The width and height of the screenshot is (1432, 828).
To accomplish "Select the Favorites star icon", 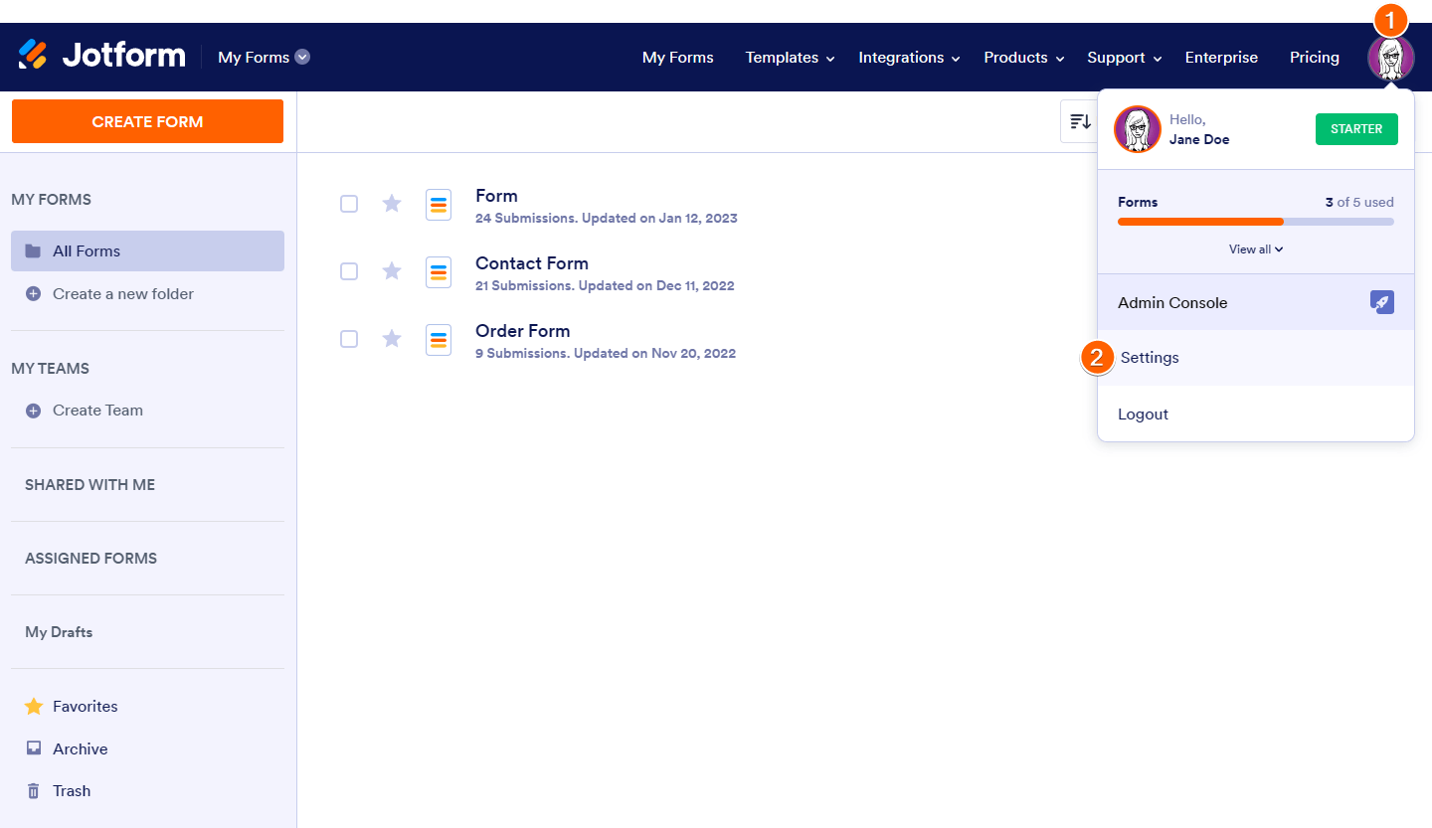I will click(31, 706).
